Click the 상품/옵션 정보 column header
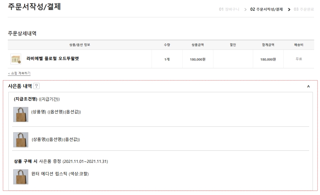The height and width of the screenshot is (195, 320). coord(79,45)
